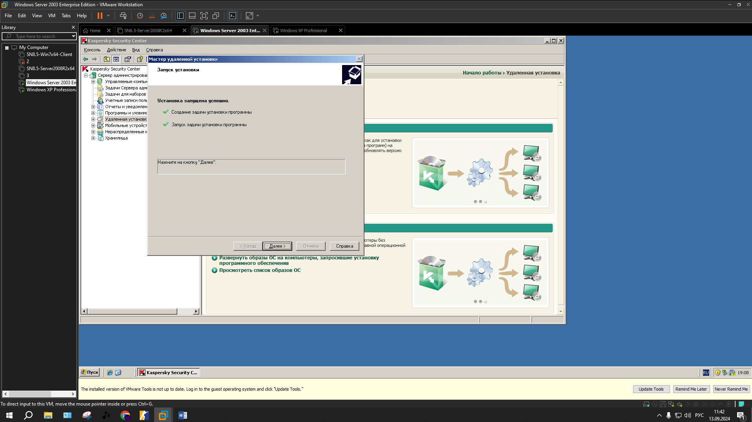Click the RU language indicator in guest

click(x=706, y=373)
